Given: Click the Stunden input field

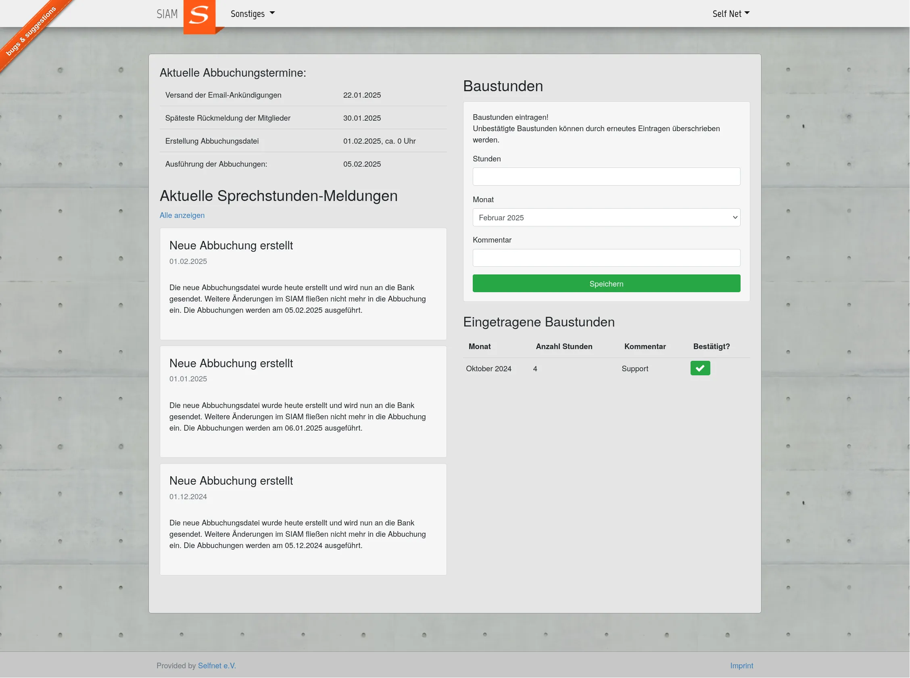Looking at the screenshot, I should point(606,176).
